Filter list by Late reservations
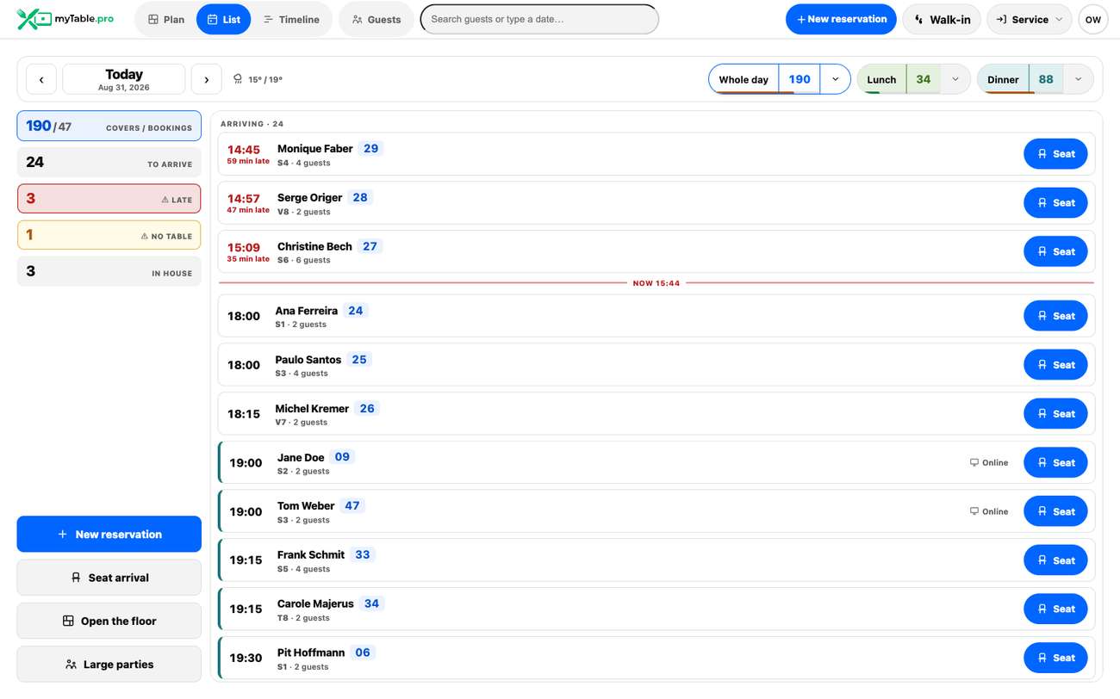The height and width of the screenshot is (699, 1120). click(x=109, y=198)
